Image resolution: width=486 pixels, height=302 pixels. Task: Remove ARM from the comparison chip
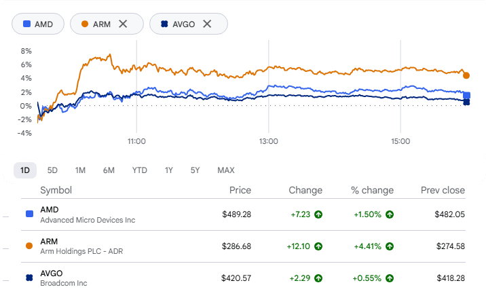click(123, 24)
